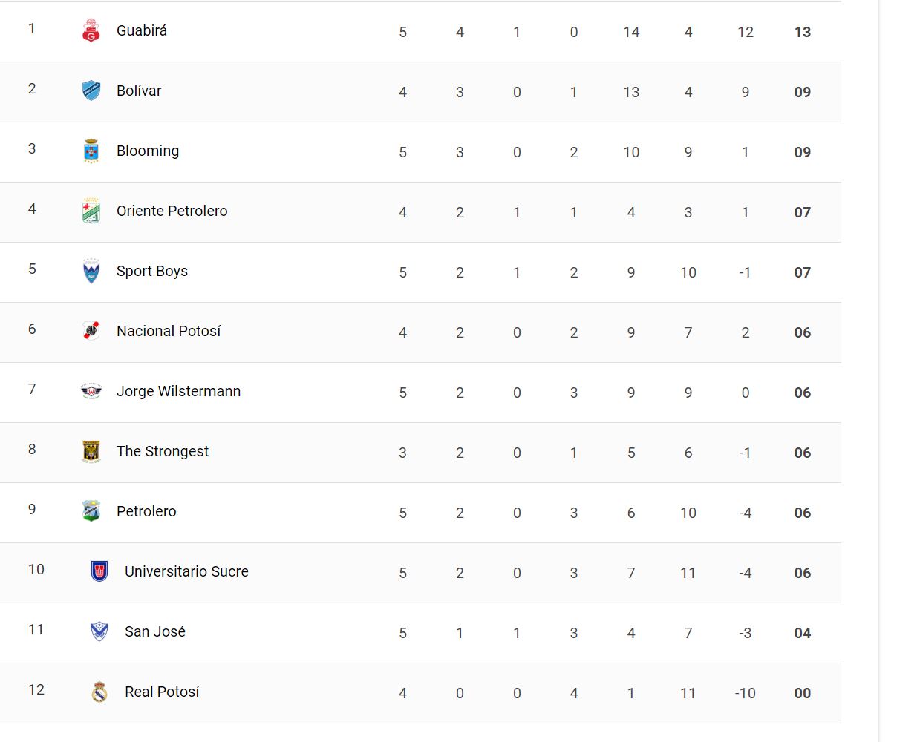Viewport: 920px width, 742px height.
Task: Open the Guabirá team name link
Action: pyautogui.click(x=142, y=30)
